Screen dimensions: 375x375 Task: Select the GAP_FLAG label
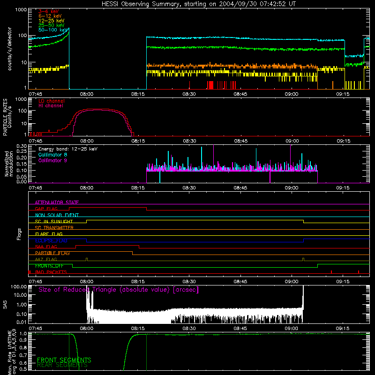pos(46,209)
